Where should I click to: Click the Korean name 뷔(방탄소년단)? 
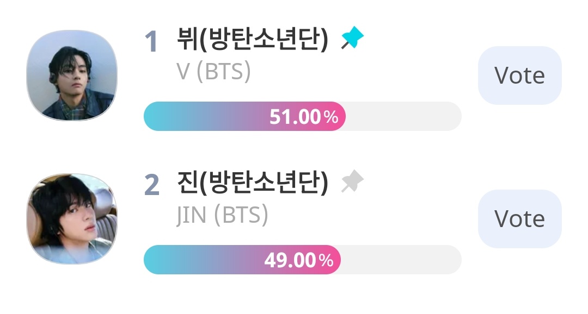coord(253,39)
